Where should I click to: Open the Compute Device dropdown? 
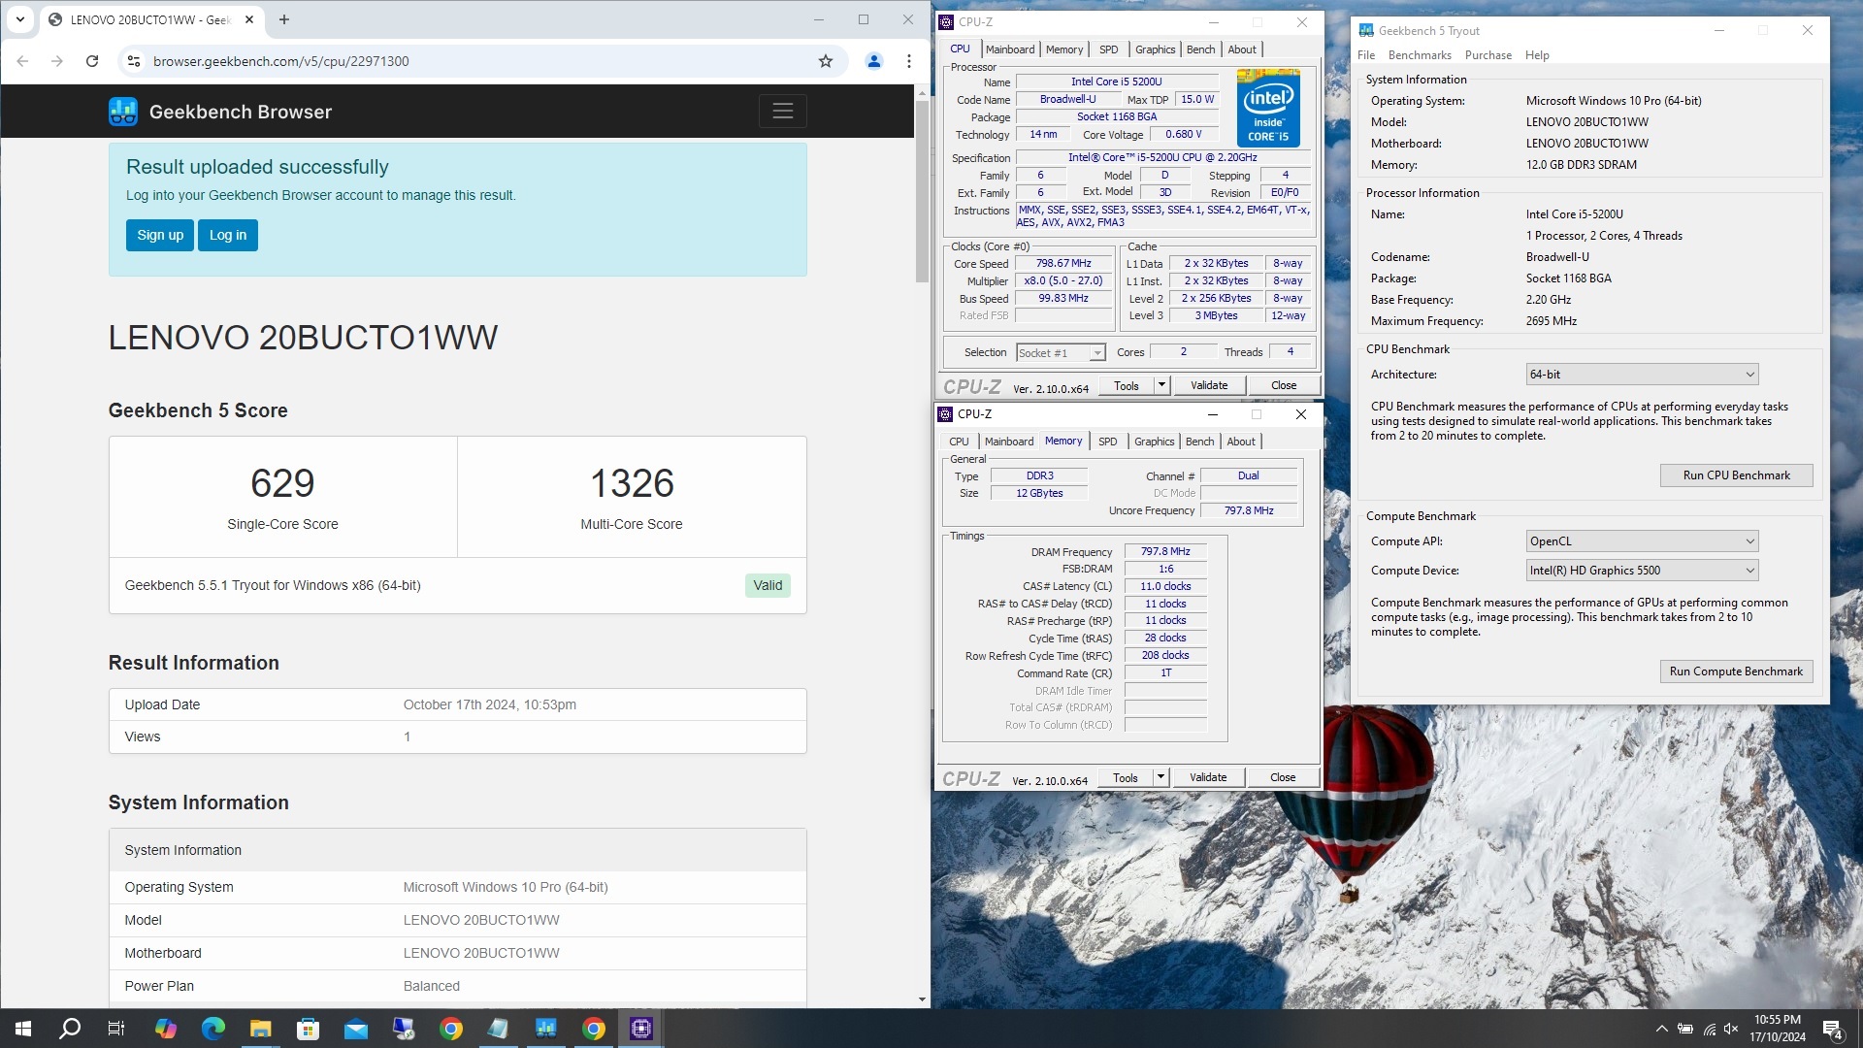[x=1641, y=571]
